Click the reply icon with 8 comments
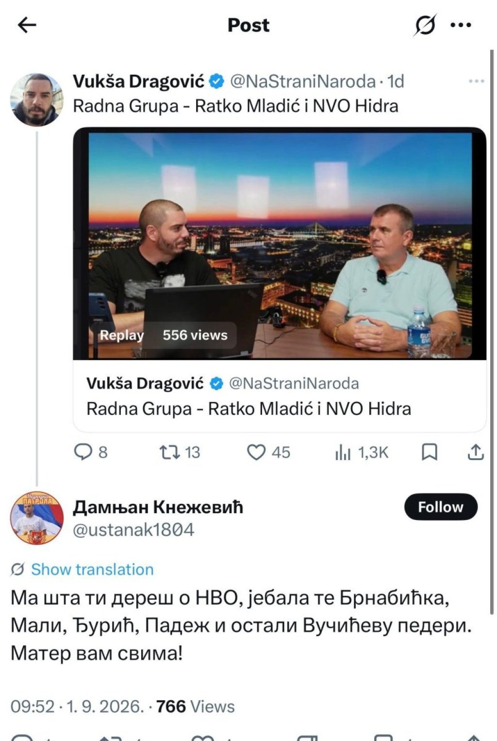The width and height of the screenshot is (497, 741). (90, 452)
